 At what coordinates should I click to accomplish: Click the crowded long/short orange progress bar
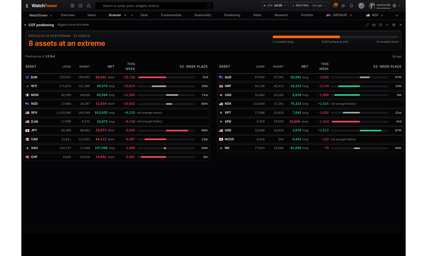(336, 37)
